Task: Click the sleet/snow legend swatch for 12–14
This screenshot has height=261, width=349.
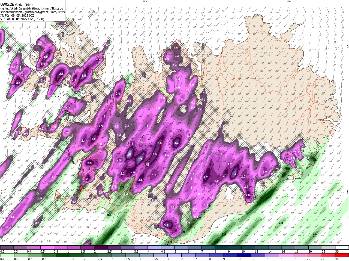Action: point(261,248)
